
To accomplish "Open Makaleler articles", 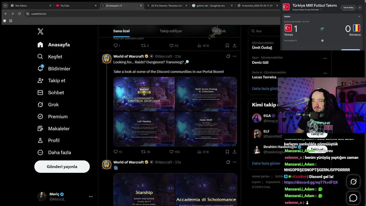I will coord(53,128).
